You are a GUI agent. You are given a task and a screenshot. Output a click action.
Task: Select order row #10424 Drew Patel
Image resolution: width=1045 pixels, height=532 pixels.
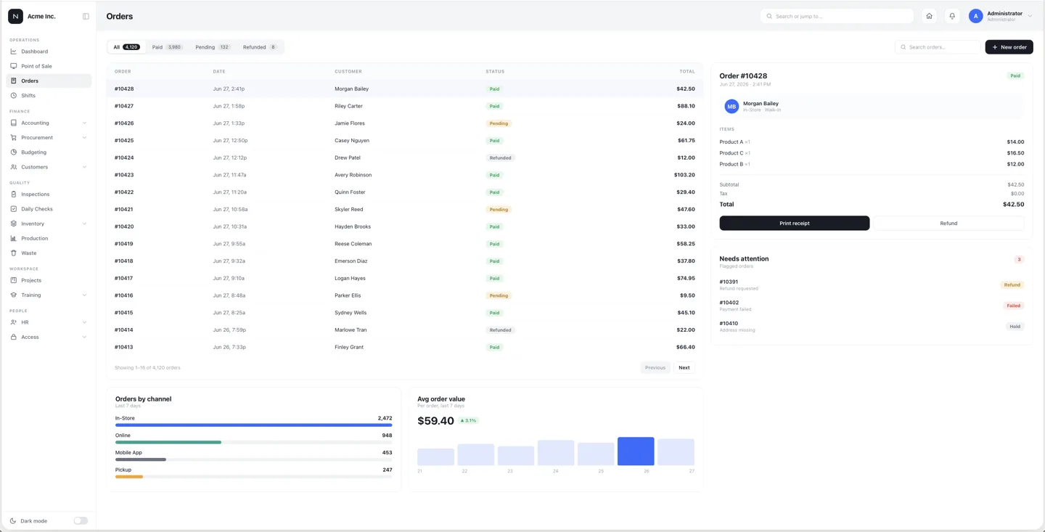[x=405, y=157]
